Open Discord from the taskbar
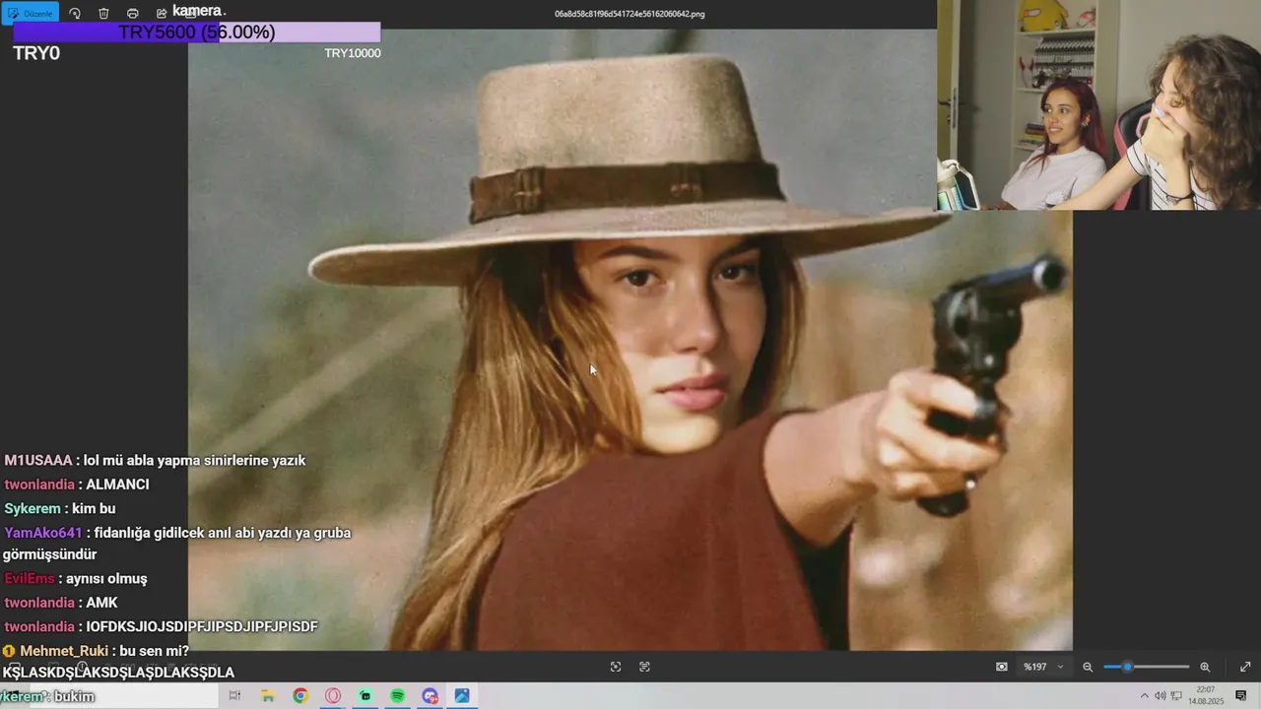The width and height of the screenshot is (1261, 709). click(430, 695)
